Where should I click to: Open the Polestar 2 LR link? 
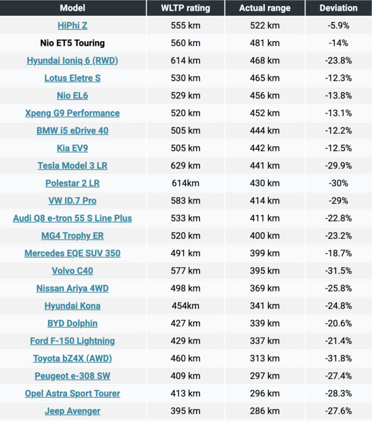[x=72, y=183]
